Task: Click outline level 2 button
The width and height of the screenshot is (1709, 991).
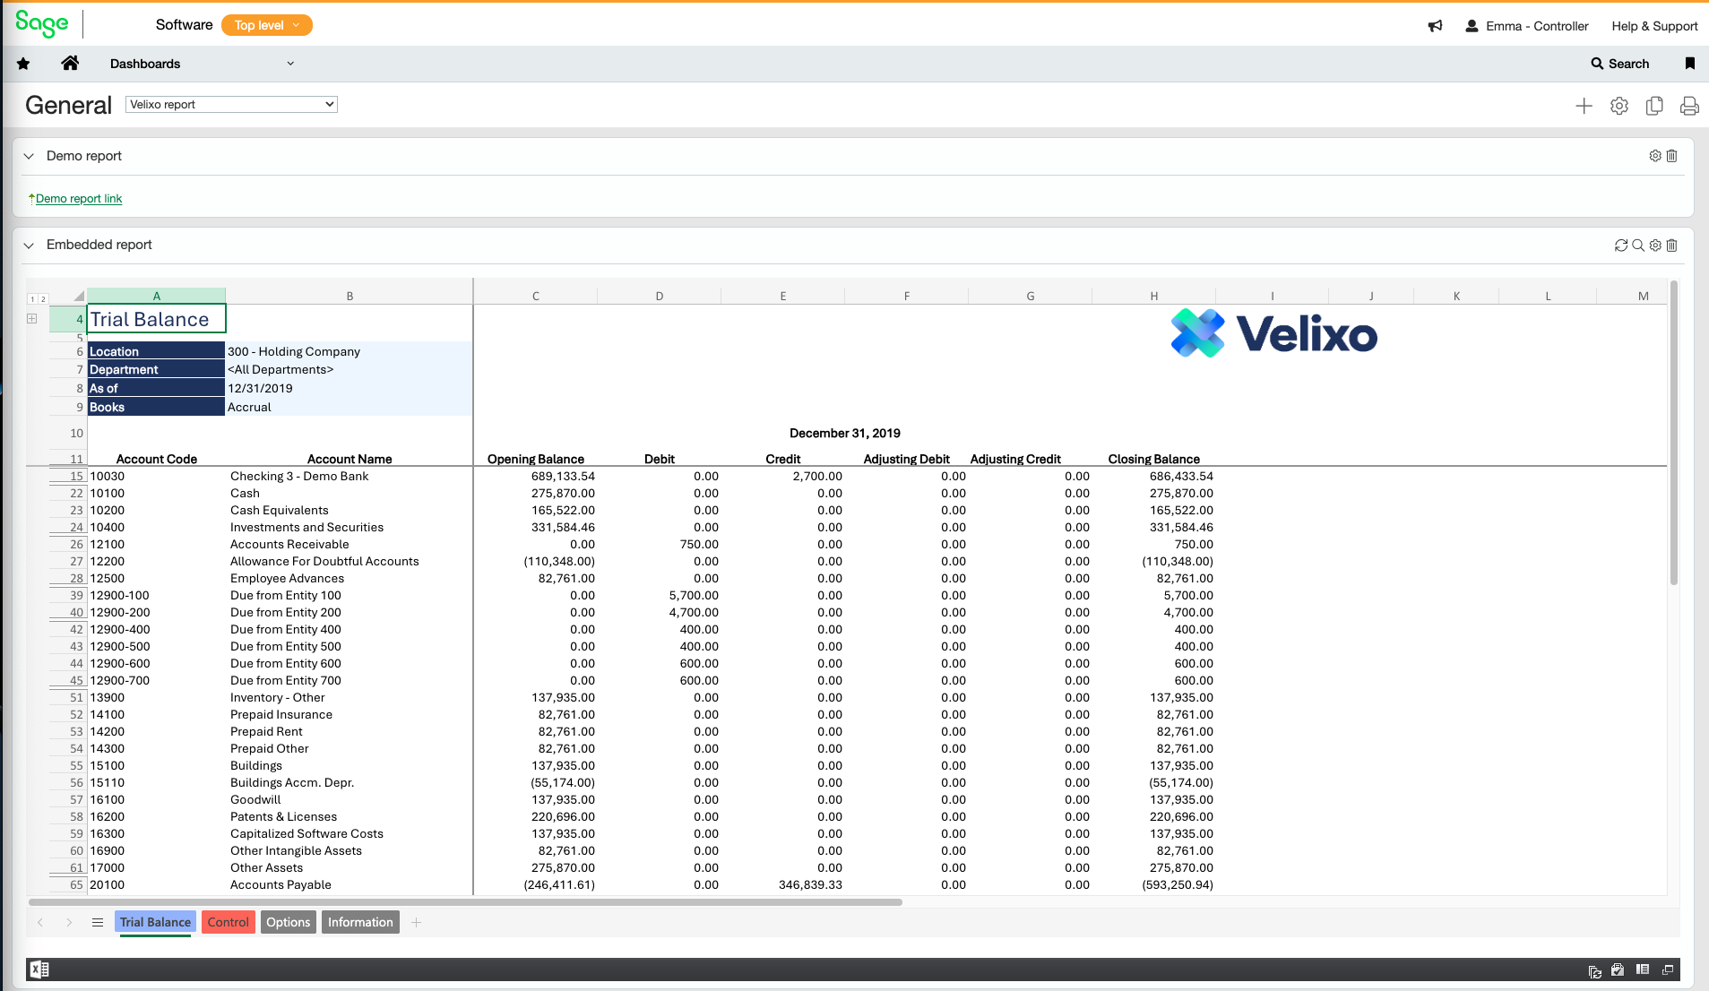Action: (42, 299)
